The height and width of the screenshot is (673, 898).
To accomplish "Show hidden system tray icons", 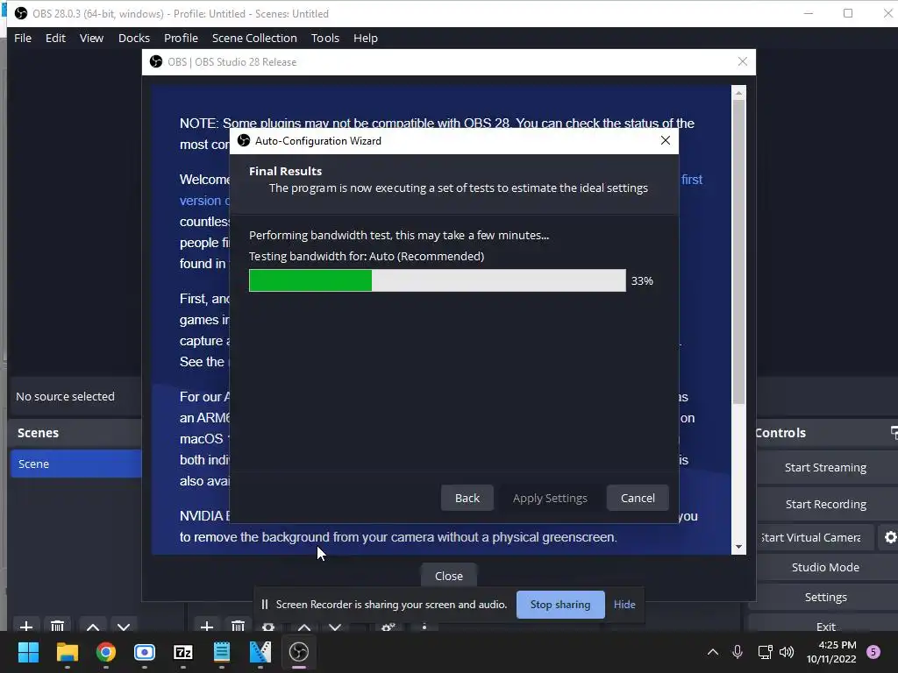I will [x=713, y=652].
